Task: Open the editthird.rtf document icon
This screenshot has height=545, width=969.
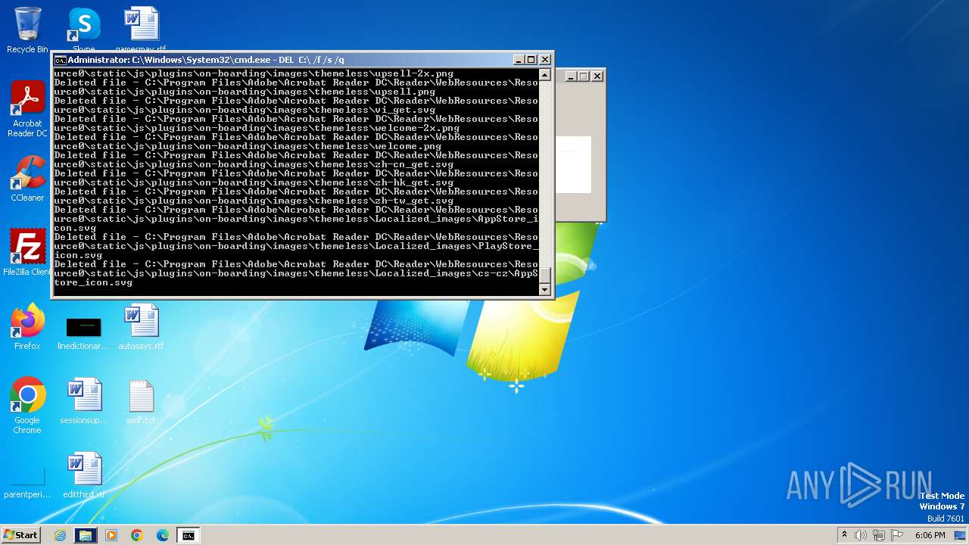Action: coord(84,475)
